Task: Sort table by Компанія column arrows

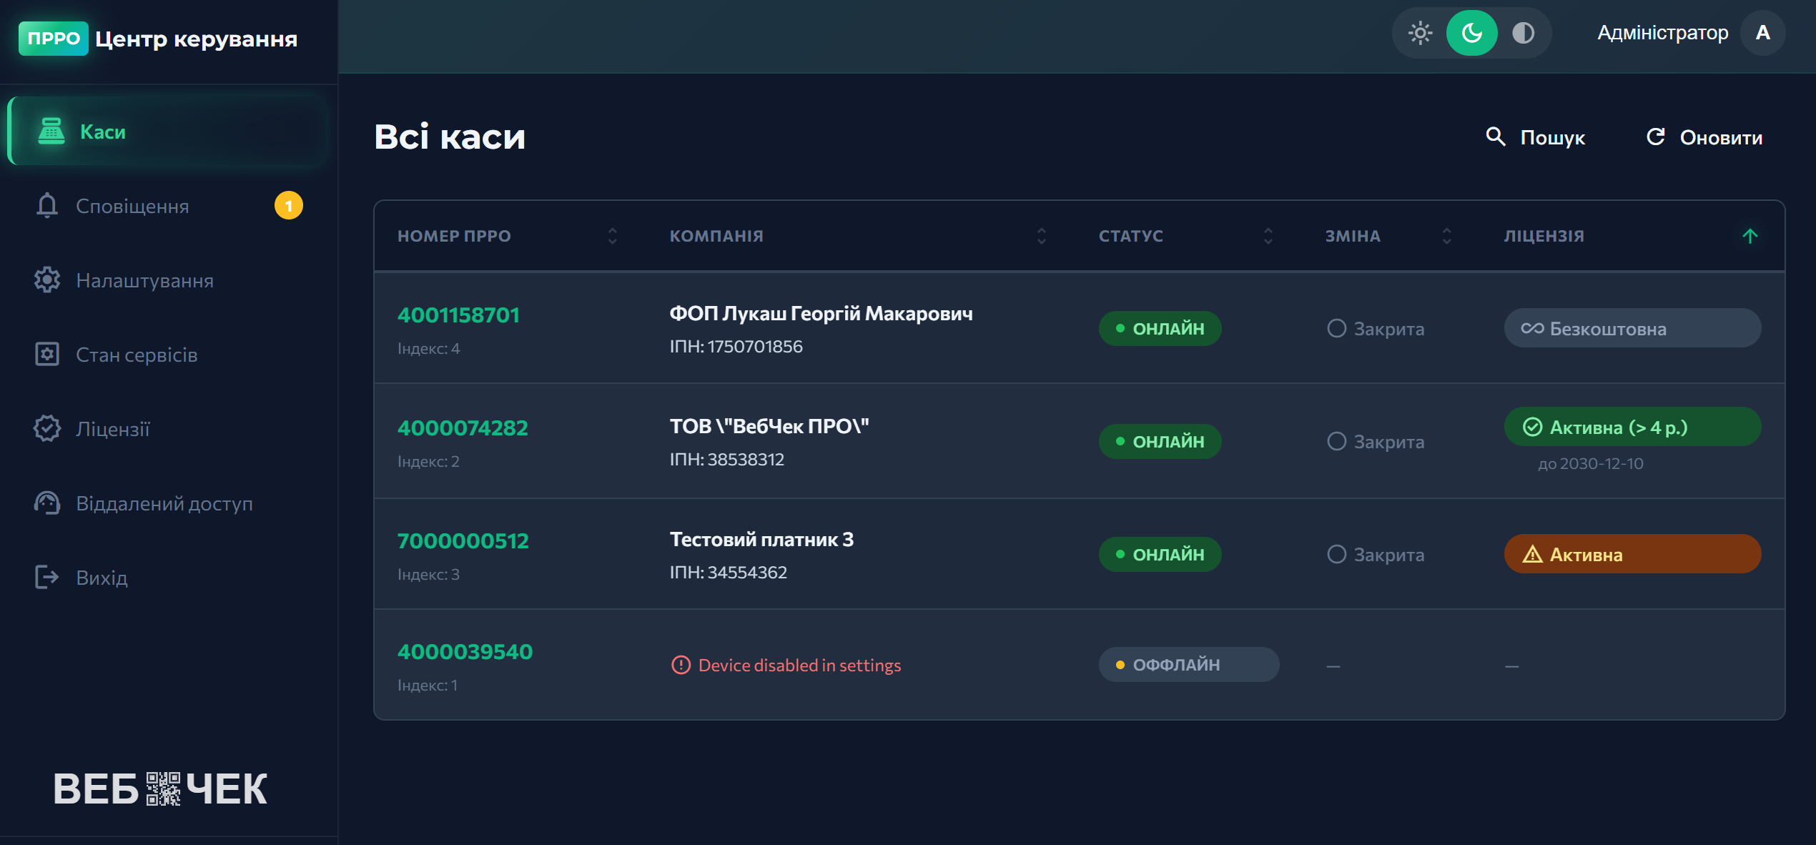Action: [x=1041, y=236]
